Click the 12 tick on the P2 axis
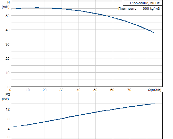 click(x=8, y=109)
